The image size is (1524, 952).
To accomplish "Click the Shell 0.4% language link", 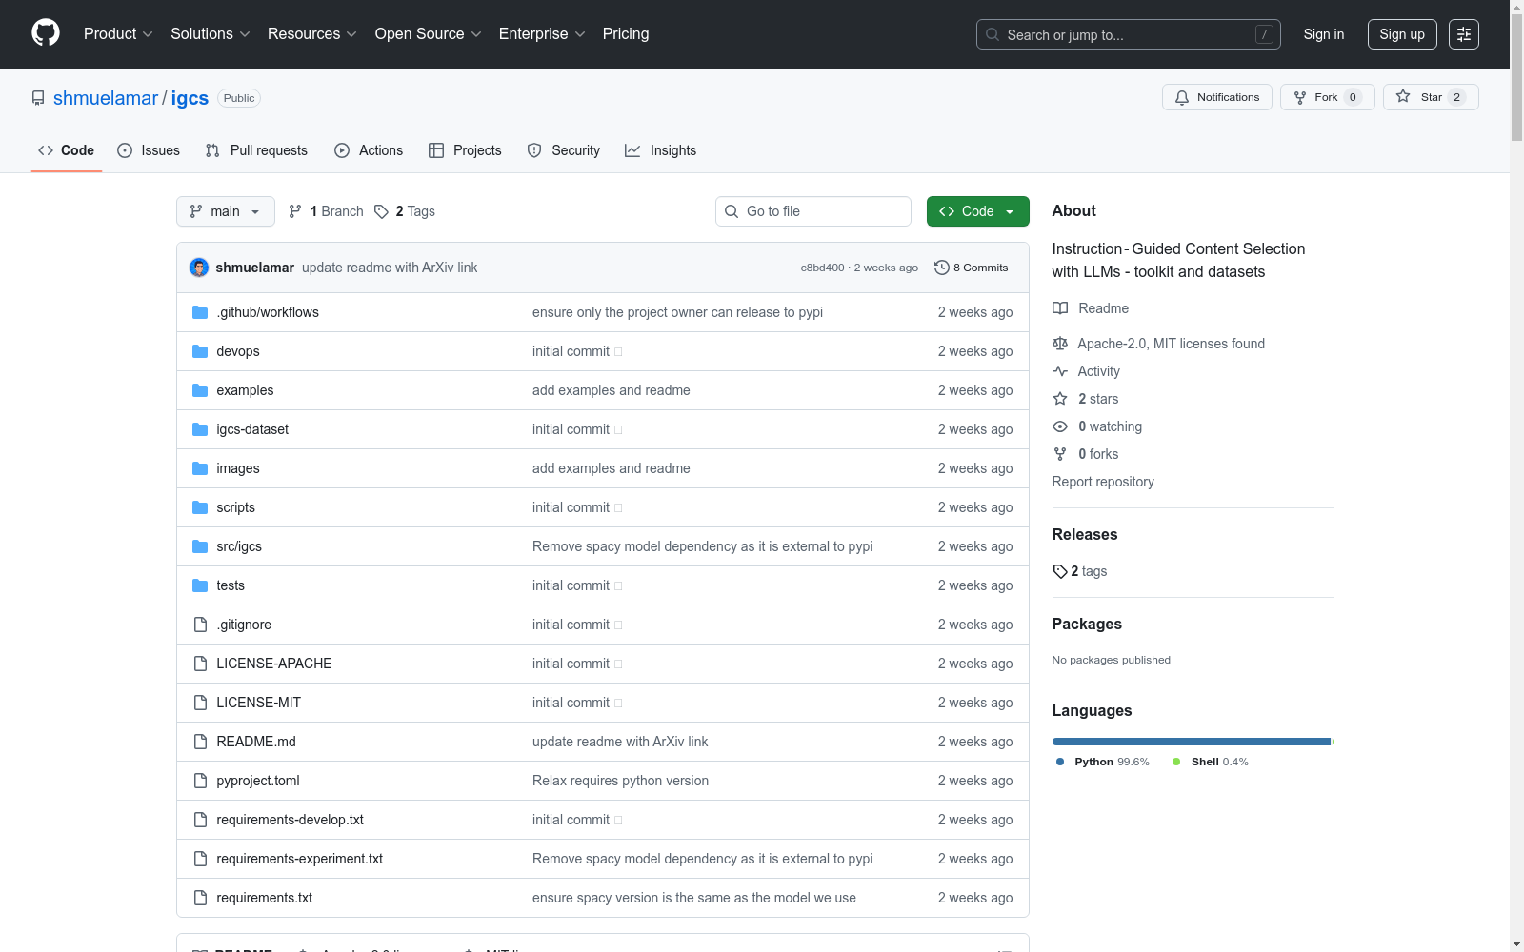I will [x=1211, y=762].
